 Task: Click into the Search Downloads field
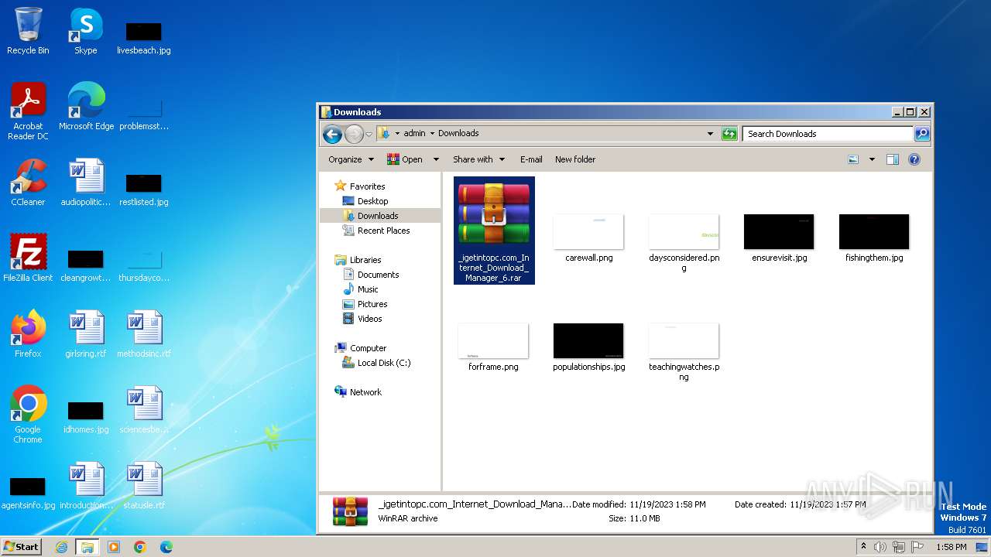click(x=828, y=134)
